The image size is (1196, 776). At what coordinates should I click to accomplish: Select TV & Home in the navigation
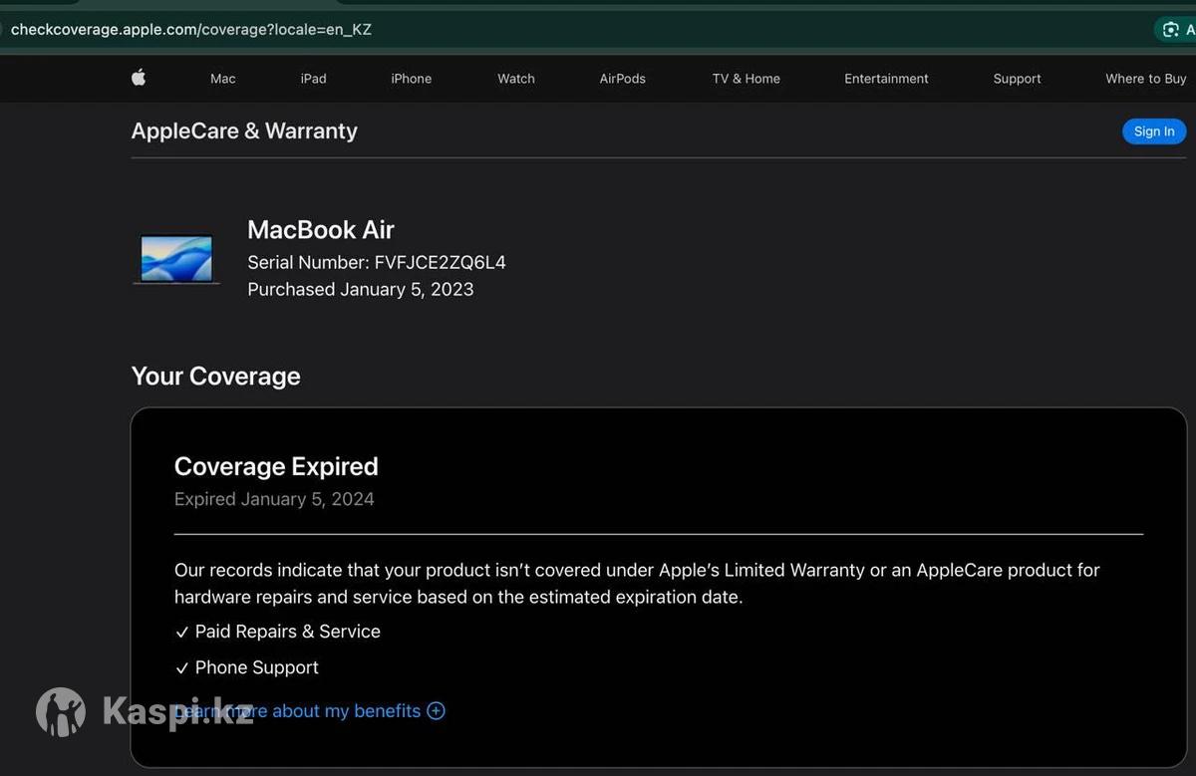click(746, 79)
